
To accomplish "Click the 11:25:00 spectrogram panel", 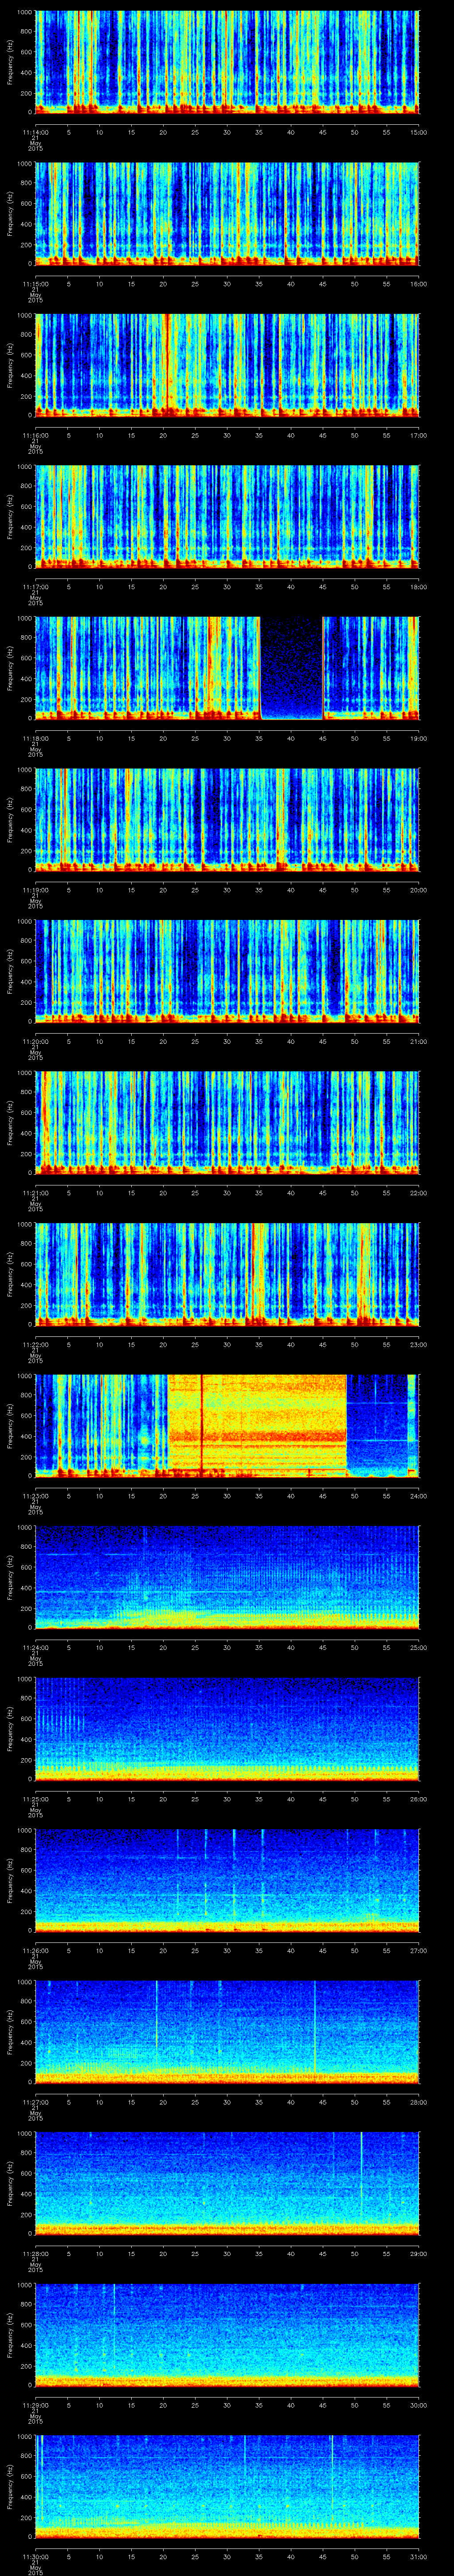I will 227,1728.
